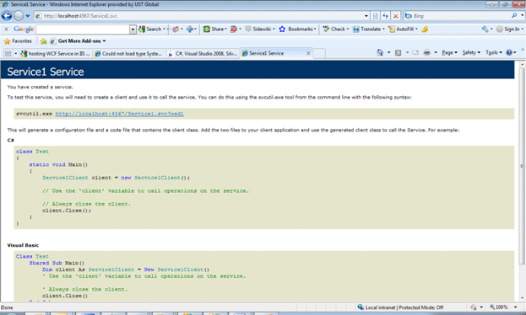Viewport: 526px width, 315px height.
Task: Click the Feeds icon in command bar
Action: [x=398, y=52]
